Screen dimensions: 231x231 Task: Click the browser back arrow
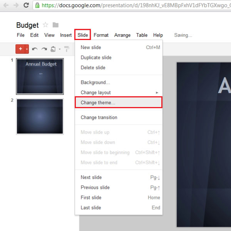tap(6, 5)
